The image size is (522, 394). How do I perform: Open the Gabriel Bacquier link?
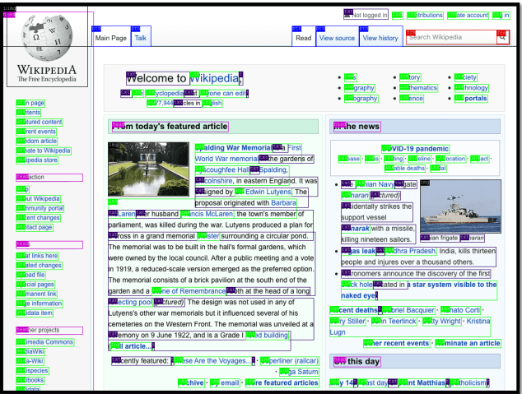(x=409, y=310)
